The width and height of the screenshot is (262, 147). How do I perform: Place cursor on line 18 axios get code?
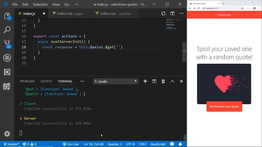82,47
